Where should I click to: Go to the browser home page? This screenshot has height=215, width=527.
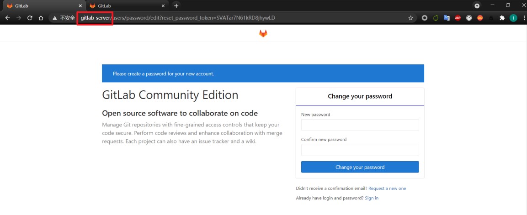pyautogui.click(x=41, y=18)
